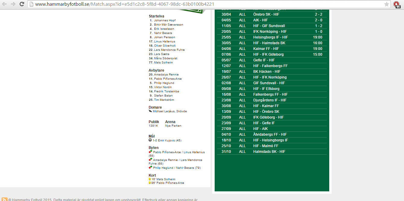The height and width of the screenshot is (201, 404).
Task: Click the football goal icon by Kujovic
Action: point(150,140)
